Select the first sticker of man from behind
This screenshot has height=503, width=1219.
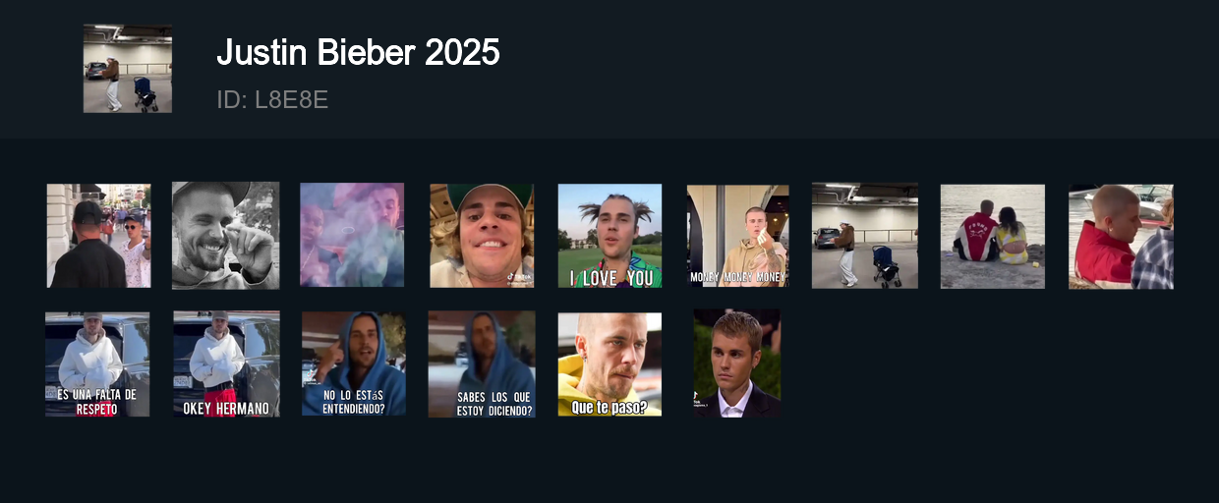coord(98,236)
